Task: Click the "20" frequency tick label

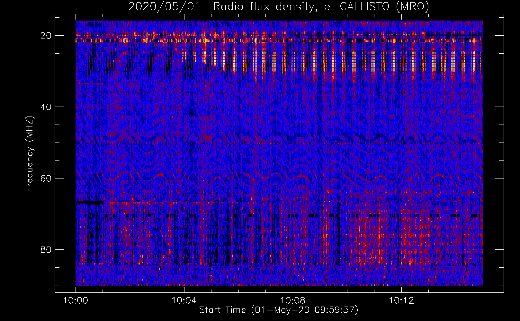Action: click(46, 36)
